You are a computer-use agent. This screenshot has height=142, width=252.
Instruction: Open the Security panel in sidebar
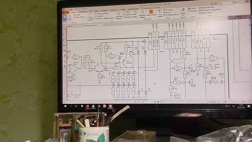tap(65, 61)
